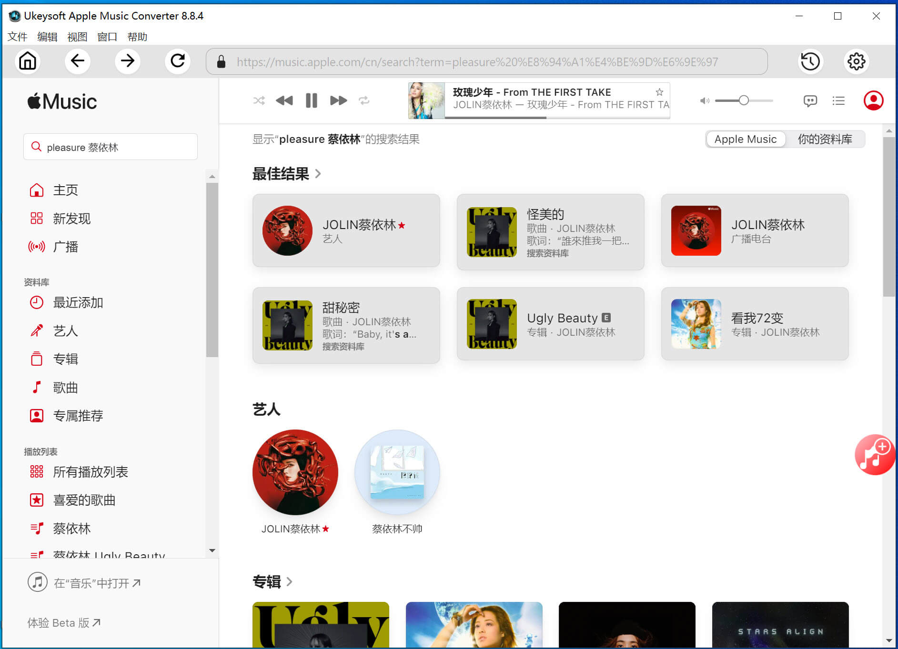898x649 pixels.
Task: Favorite the playing song with star
Action: click(x=659, y=92)
